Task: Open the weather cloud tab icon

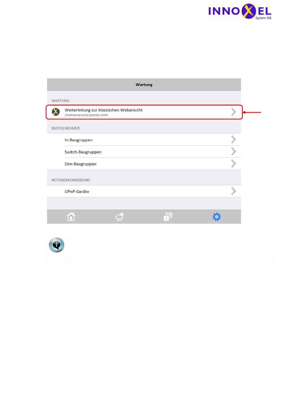Action: (120, 217)
